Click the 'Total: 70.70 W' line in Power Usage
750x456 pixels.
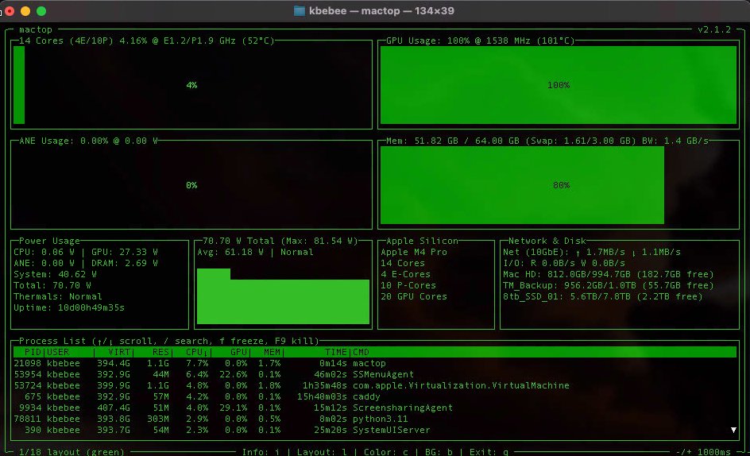click(x=52, y=285)
